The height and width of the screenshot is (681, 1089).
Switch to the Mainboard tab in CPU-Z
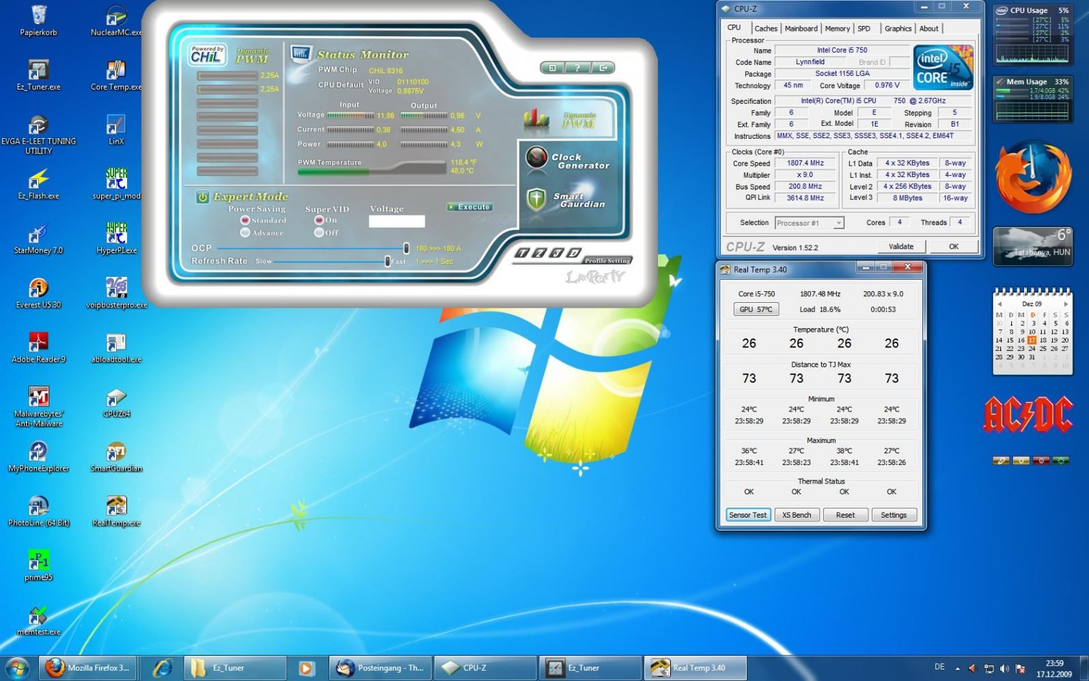tap(801, 29)
